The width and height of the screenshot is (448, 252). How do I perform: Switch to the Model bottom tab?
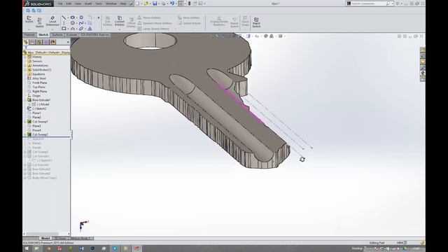coord(45,238)
